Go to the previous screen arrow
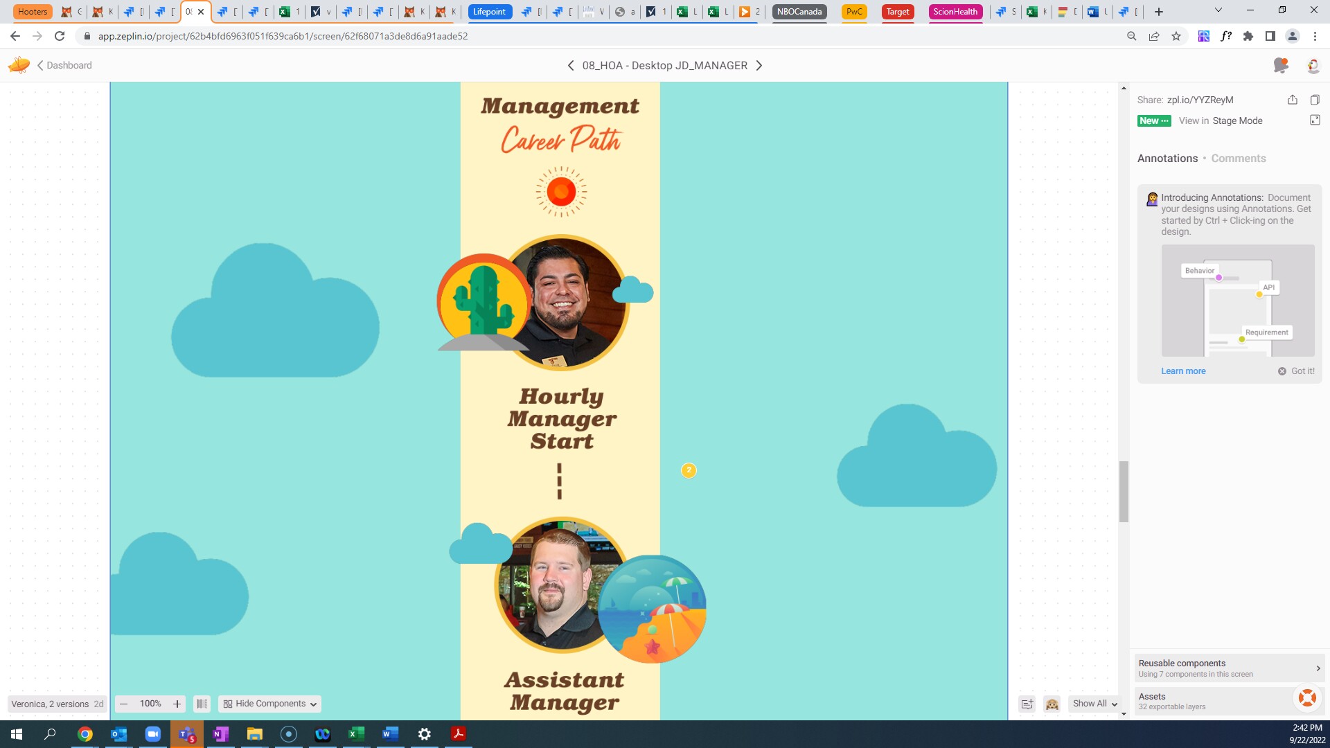This screenshot has width=1330, height=748. pyautogui.click(x=570, y=65)
